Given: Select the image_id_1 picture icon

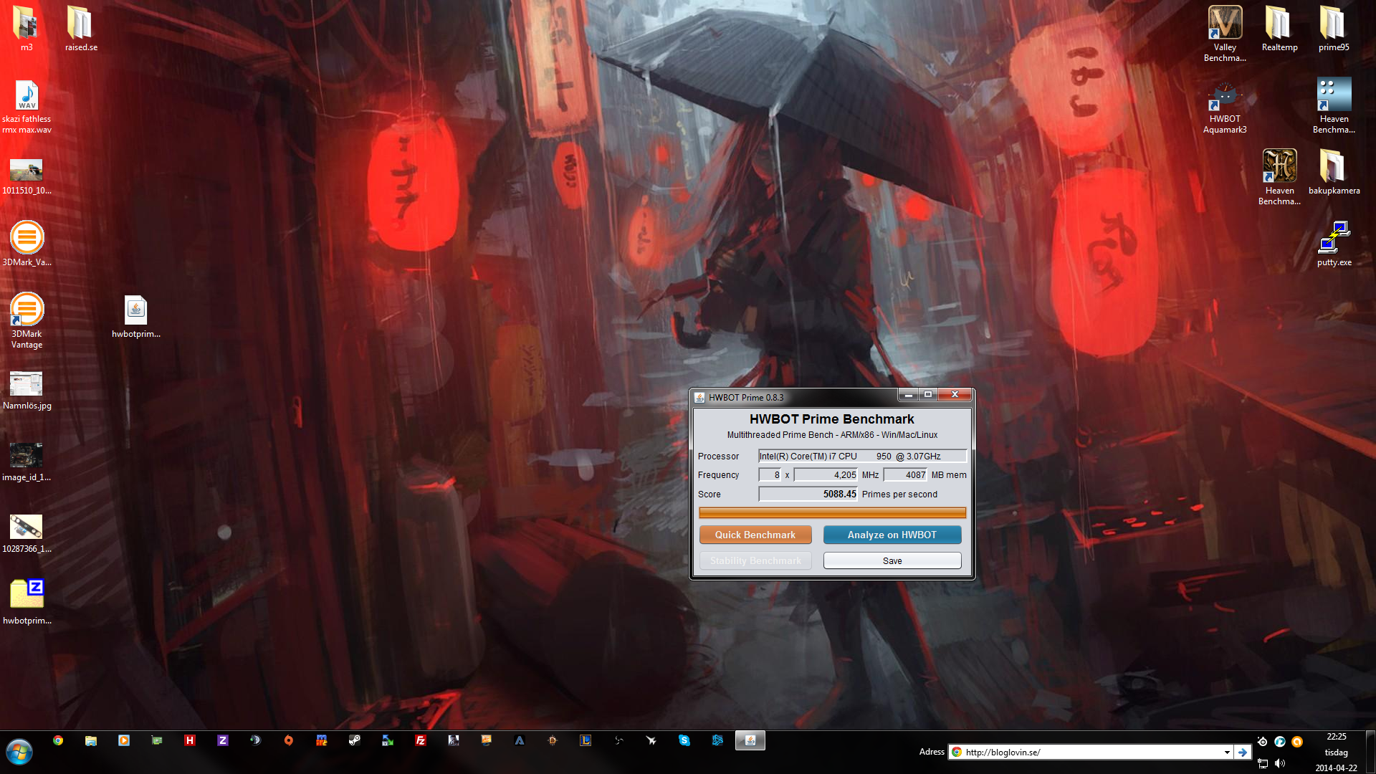Looking at the screenshot, I should (27, 462).
